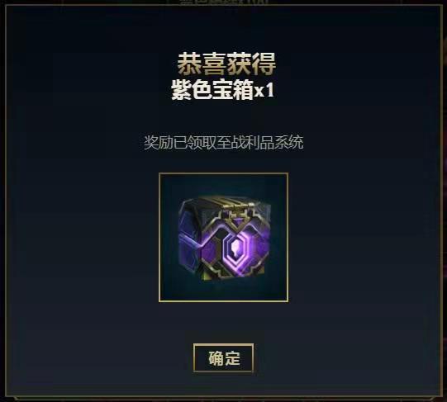This screenshot has width=447, height=402.
Task: Click the glowing keyhole emblem on the chest
Action: pos(235,248)
